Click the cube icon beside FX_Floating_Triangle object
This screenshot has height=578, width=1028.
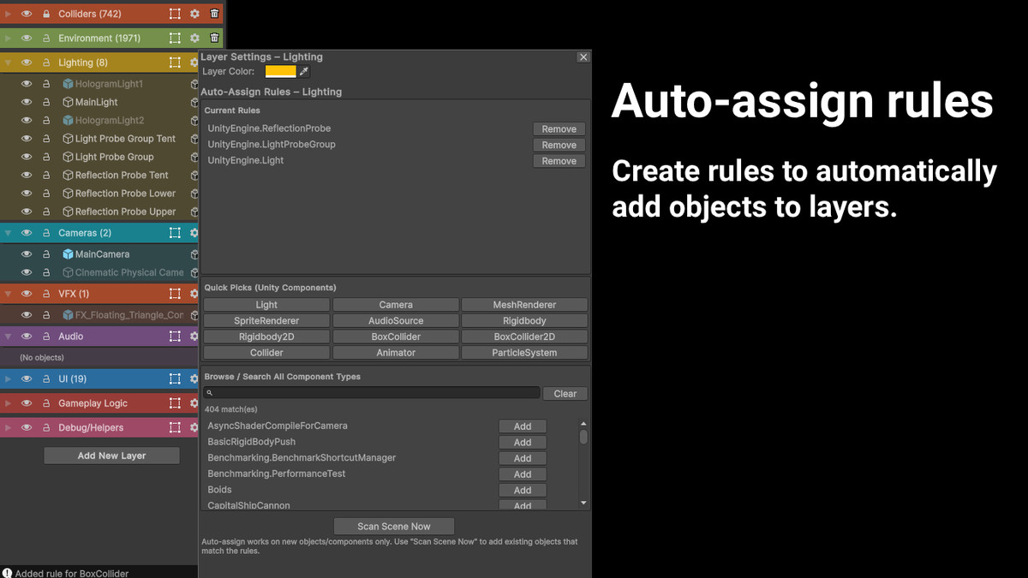click(69, 313)
